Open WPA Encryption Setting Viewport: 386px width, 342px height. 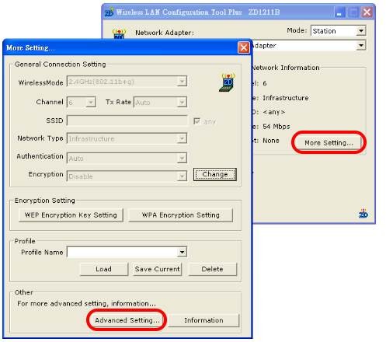(181, 215)
